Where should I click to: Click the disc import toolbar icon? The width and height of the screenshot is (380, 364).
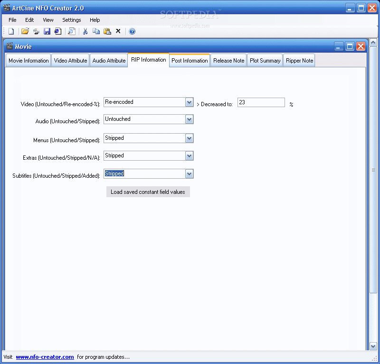36,31
